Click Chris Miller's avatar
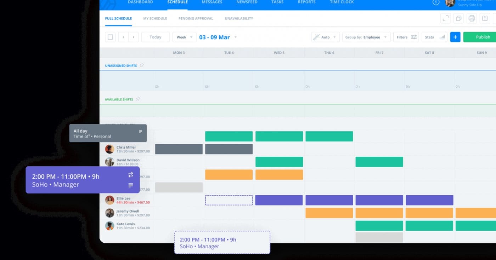The height and width of the screenshot is (260, 496). point(109,149)
